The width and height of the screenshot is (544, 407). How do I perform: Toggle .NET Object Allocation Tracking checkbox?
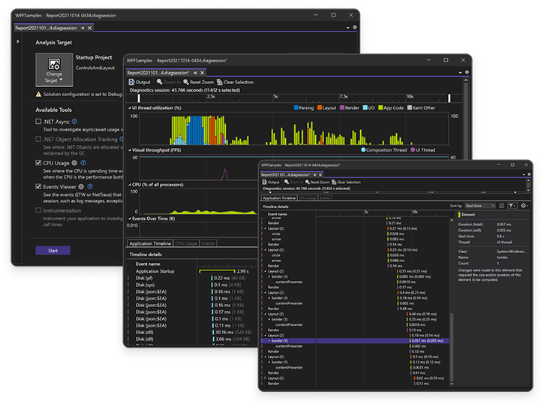(x=38, y=139)
